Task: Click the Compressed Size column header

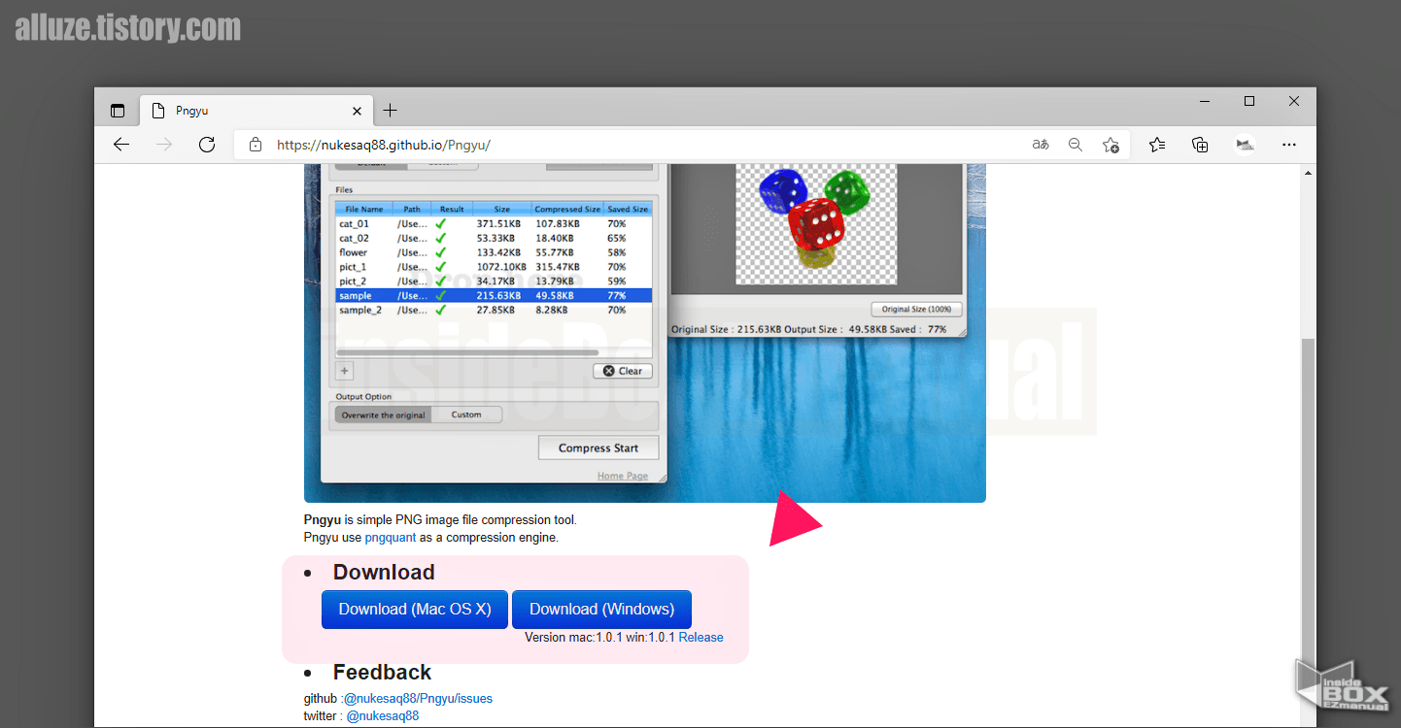Action: pos(567,209)
